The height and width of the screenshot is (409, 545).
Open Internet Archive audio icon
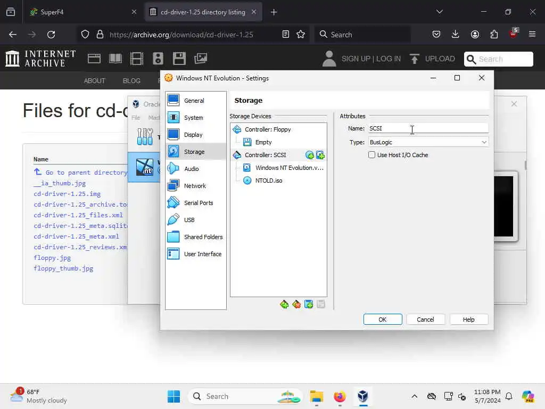(158, 59)
